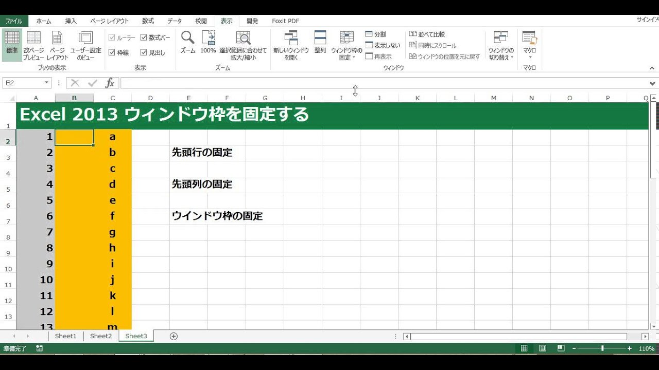Screen dimensions: 659x370
Task: Switch to Sheet1 tab
Action: 66,336
